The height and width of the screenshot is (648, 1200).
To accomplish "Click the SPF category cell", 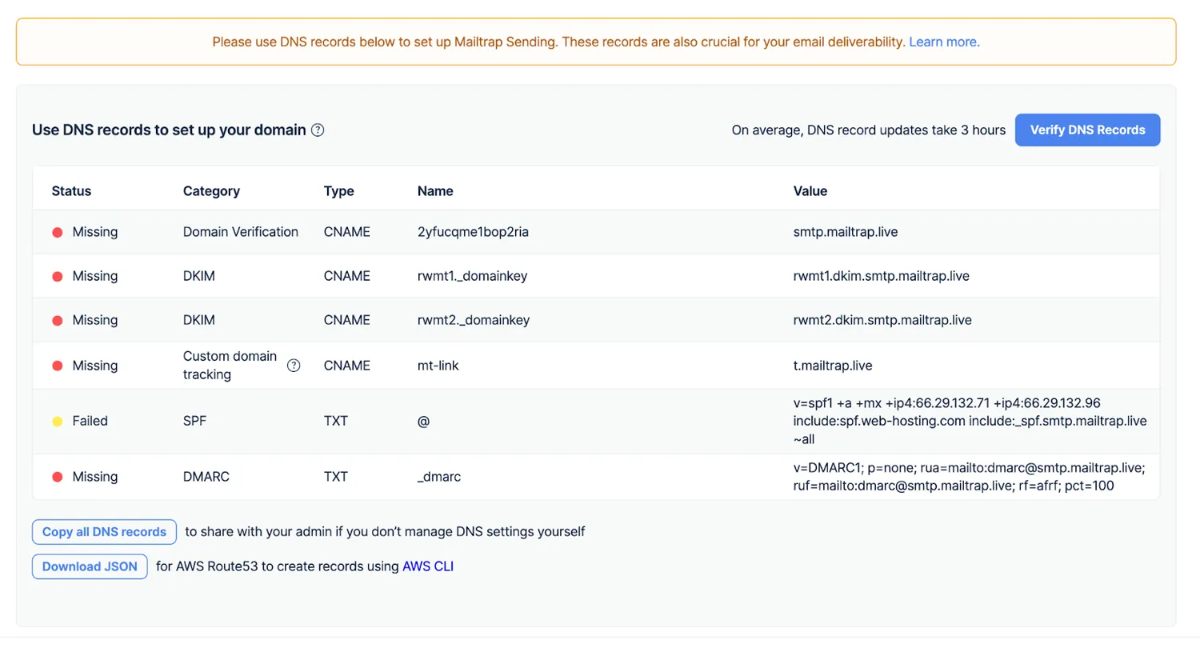I will (x=194, y=421).
